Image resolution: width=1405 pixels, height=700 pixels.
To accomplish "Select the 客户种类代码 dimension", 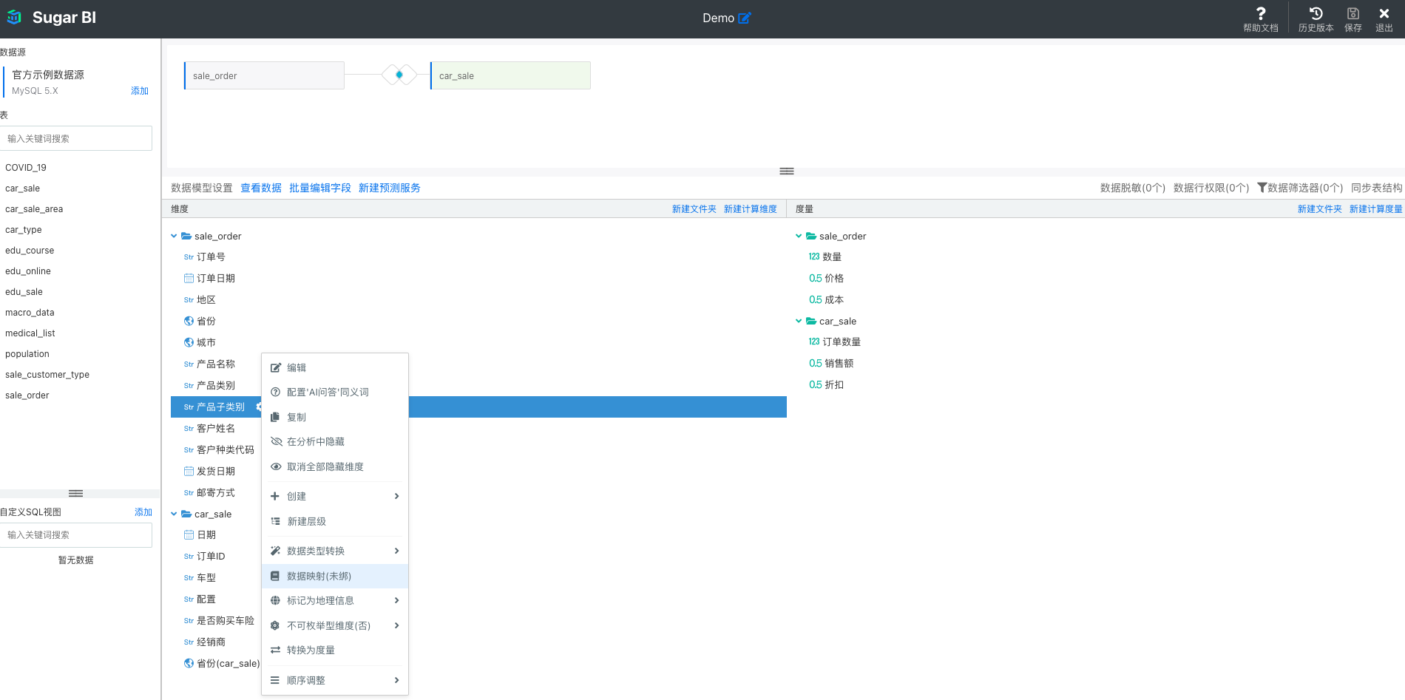I will point(226,449).
